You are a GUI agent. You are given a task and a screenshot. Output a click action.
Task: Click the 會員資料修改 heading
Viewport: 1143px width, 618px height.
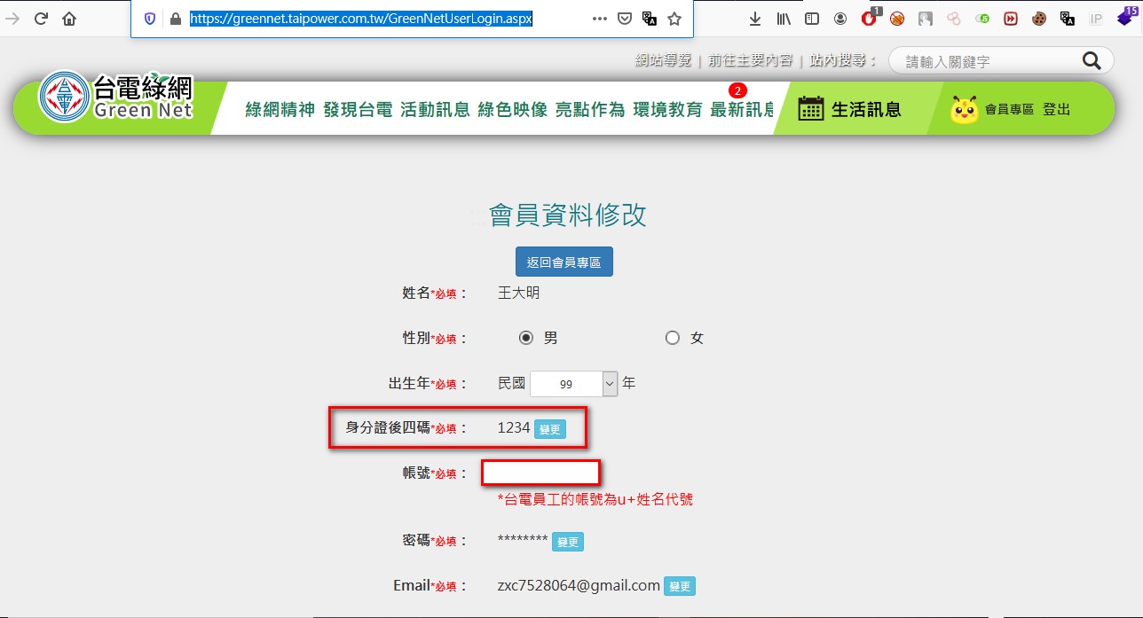click(x=568, y=215)
